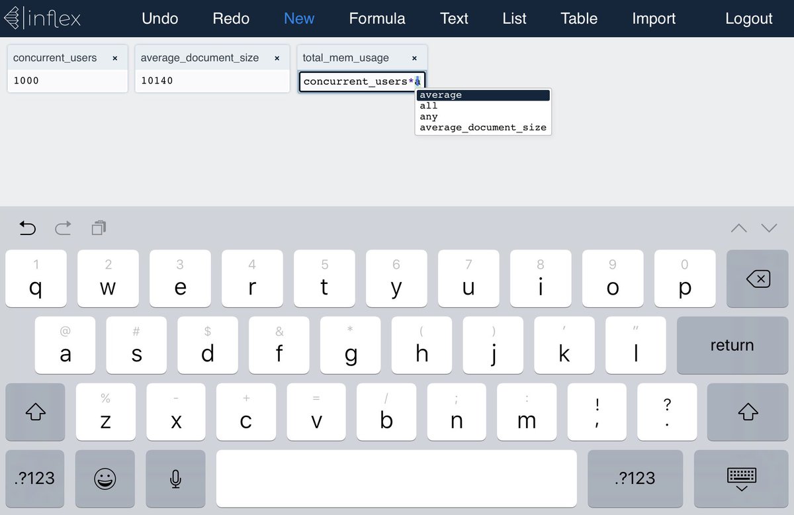Viewport: 794px width, 515px height.
Task: Choose 'average_document_size' in the suggestion list
Action: click(x=483, y=127)
